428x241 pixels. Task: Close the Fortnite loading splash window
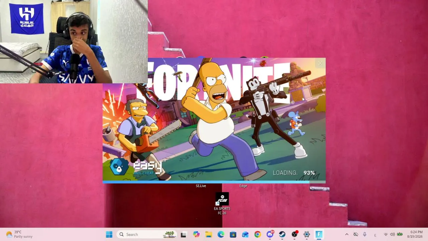pyautogui.click(x=321, y=63)
